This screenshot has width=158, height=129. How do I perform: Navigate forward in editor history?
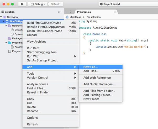[x=71, y=12]
